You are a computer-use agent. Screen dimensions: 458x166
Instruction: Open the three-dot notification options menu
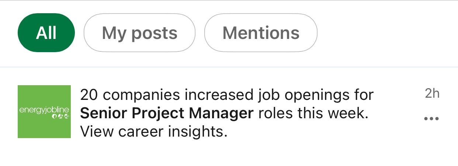[x=431, y=119]
